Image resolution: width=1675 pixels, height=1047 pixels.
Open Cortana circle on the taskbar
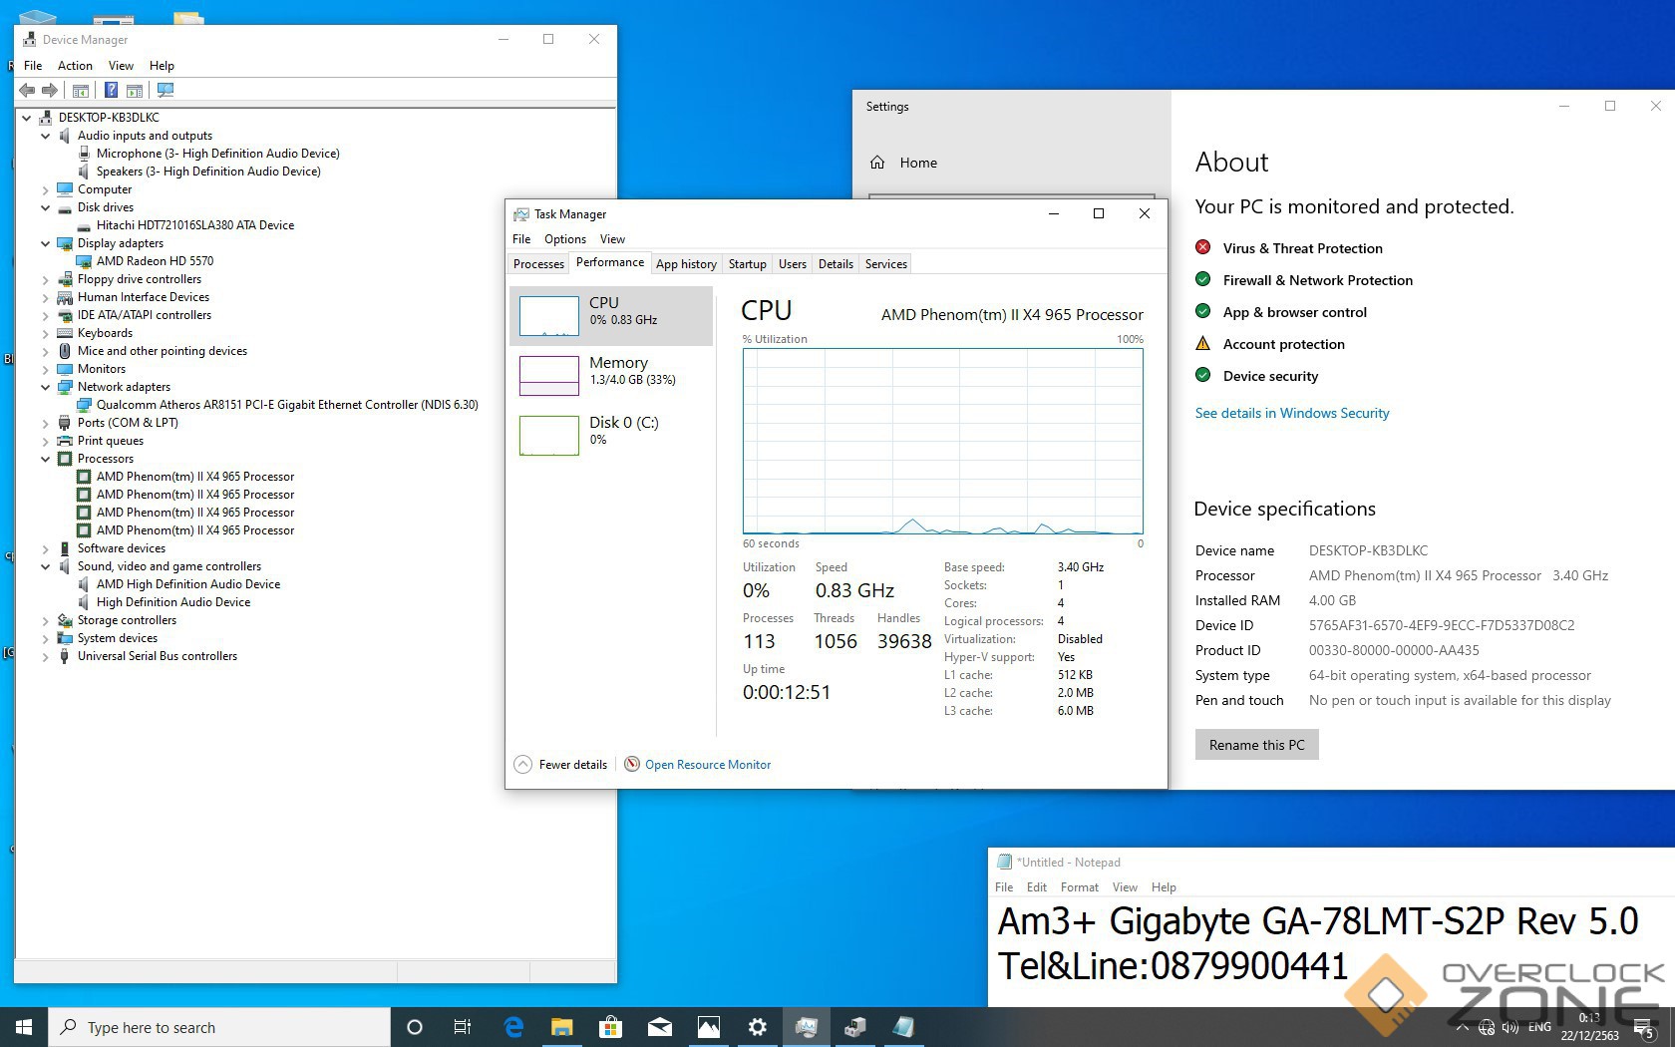415,1027
